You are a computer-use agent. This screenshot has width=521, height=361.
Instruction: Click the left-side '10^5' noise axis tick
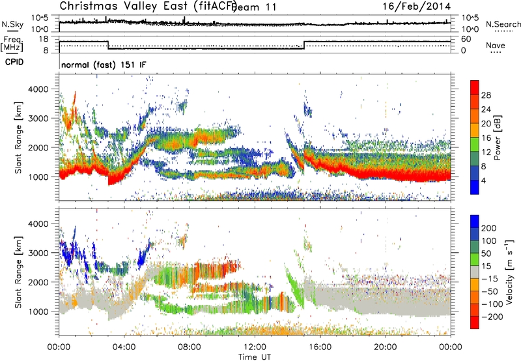[x=40, y=18]
